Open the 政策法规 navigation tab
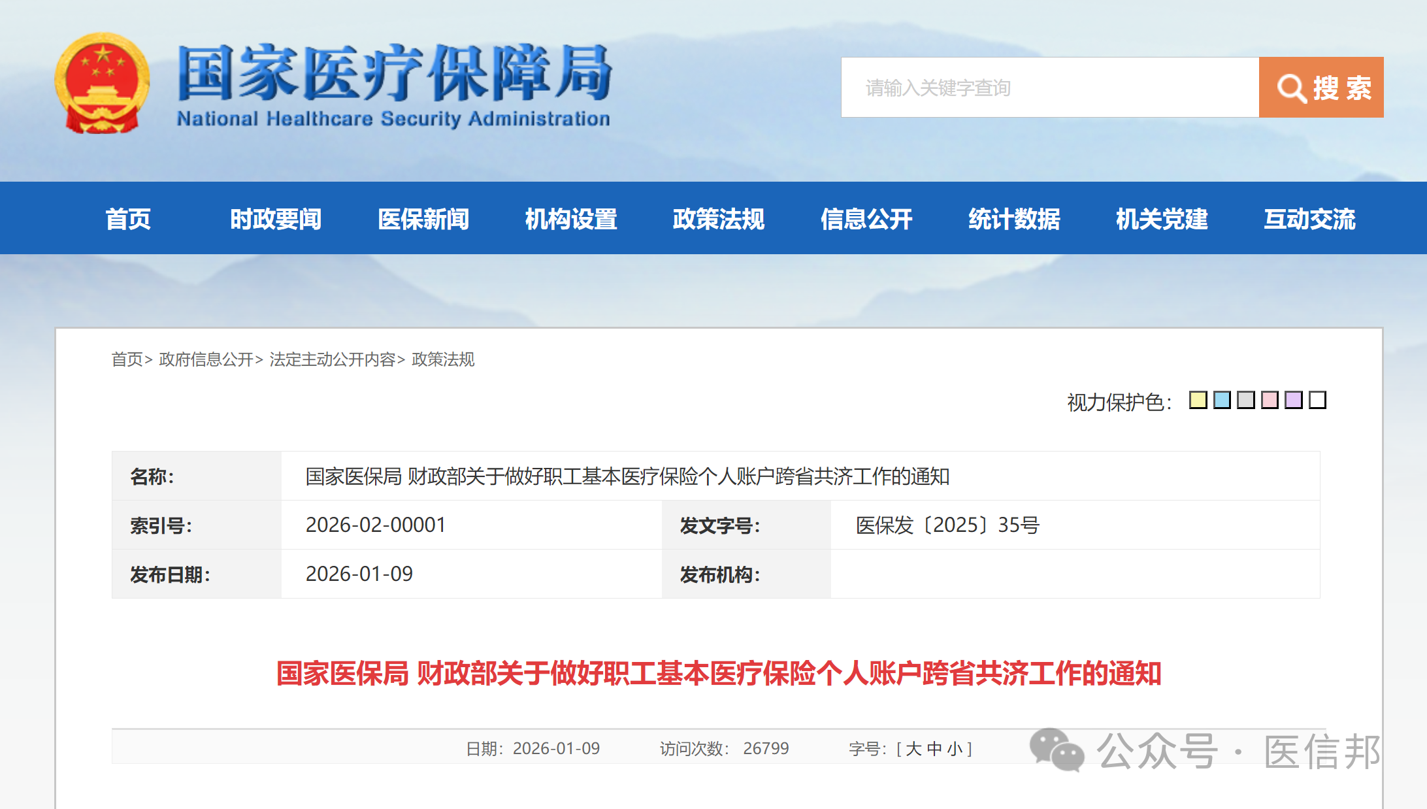Image resolution: width=1427 pixels, height=809 pixels. point(719,219)
